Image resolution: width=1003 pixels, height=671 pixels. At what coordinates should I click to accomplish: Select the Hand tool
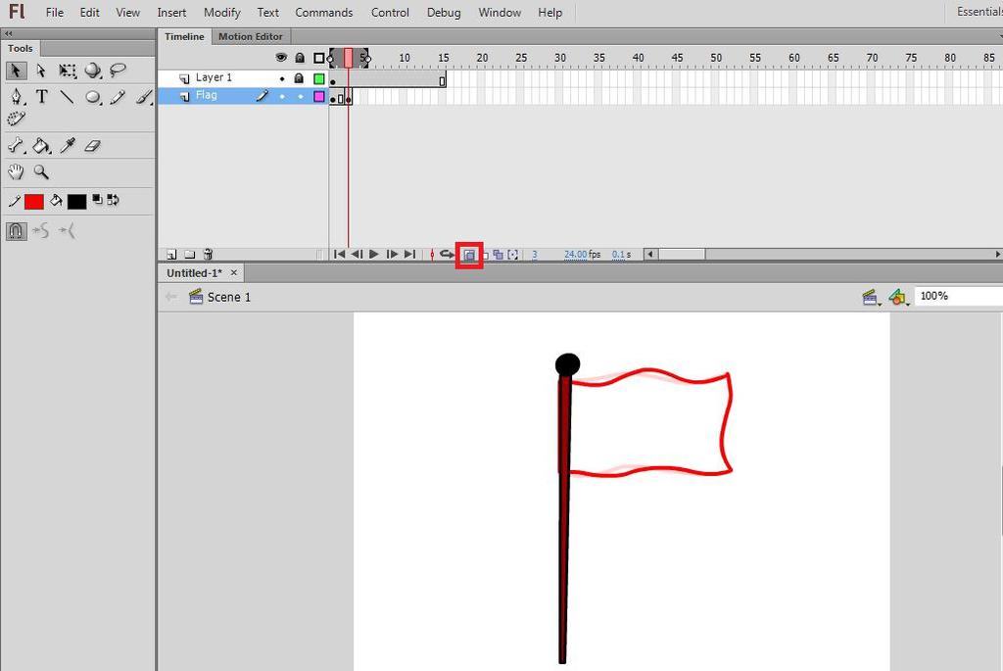click(x=16, y=171)
